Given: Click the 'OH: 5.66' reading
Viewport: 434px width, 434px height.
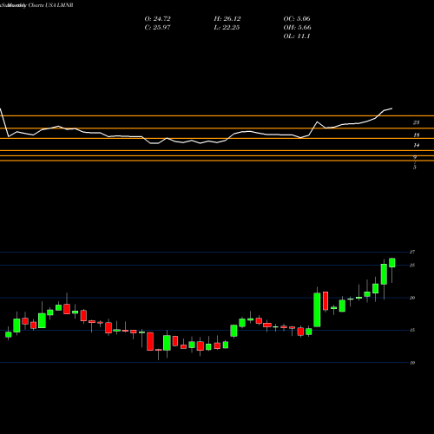Looking at the screenshot, I should coord(297,28).
